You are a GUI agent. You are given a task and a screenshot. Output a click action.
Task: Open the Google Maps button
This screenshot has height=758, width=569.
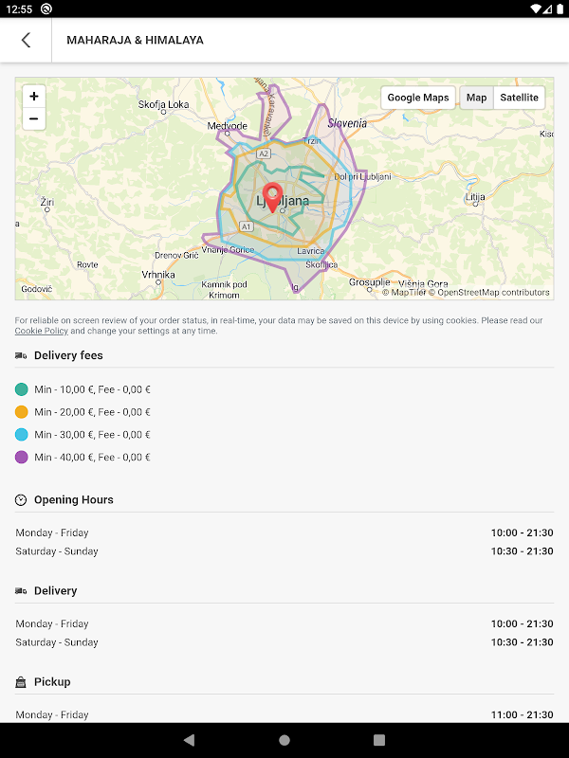point(418,98)
